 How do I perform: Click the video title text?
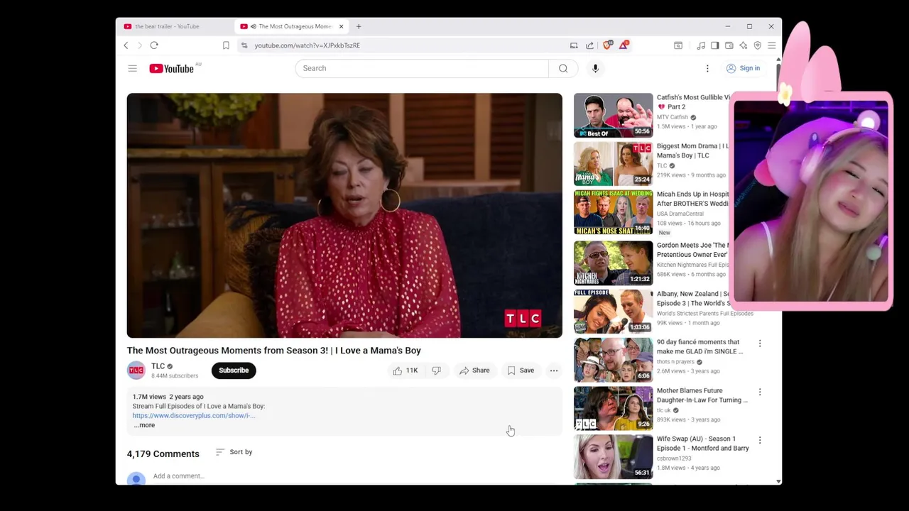coord(274,351)
